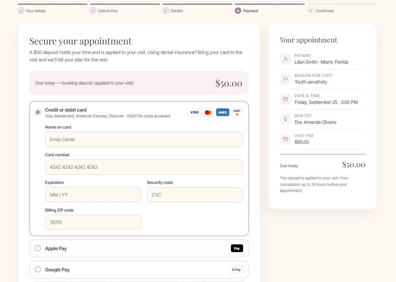This screenshot has height=282, width=396.
Task: Click the Your details progress bar
Action: 52,4
